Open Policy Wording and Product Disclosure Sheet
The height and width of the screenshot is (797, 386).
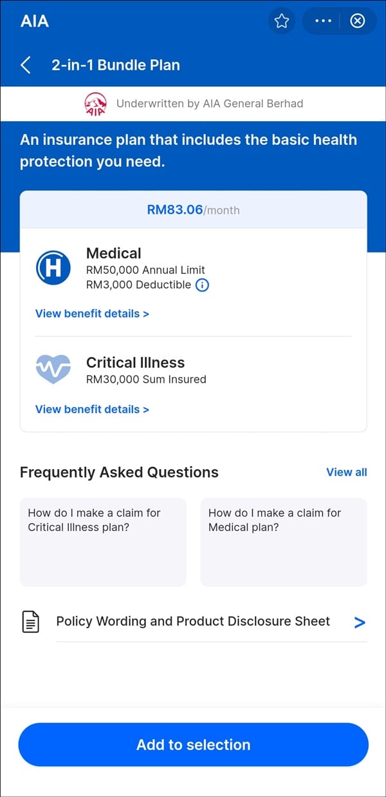[x=193, y=622]
